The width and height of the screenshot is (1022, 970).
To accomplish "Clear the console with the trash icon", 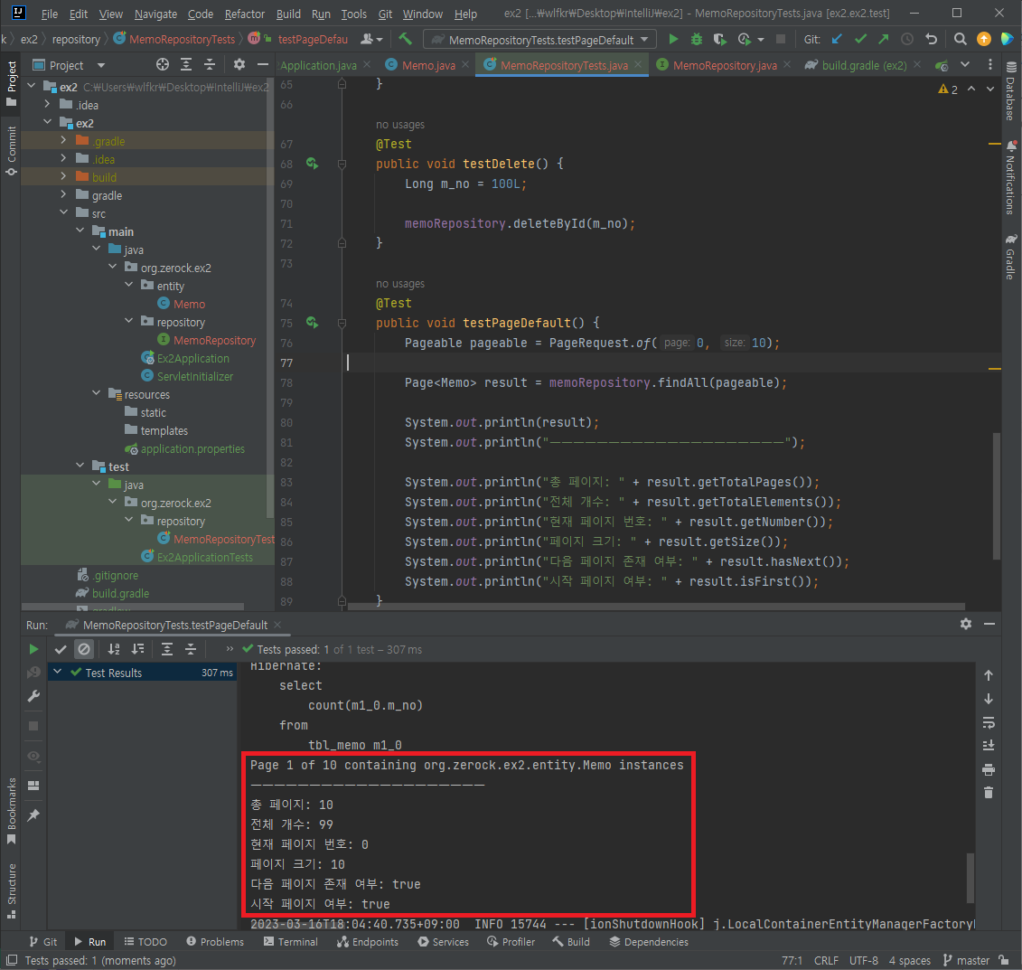I will tap(988, 793).
